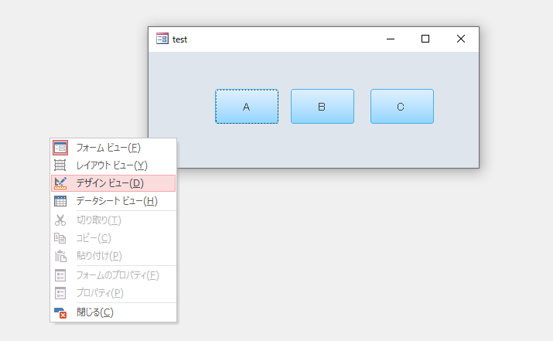Image resolution: width=553 pixels, height=341 pixels.
Task: Open データシート ビュー(H)
Action: [x=113, y=201]
